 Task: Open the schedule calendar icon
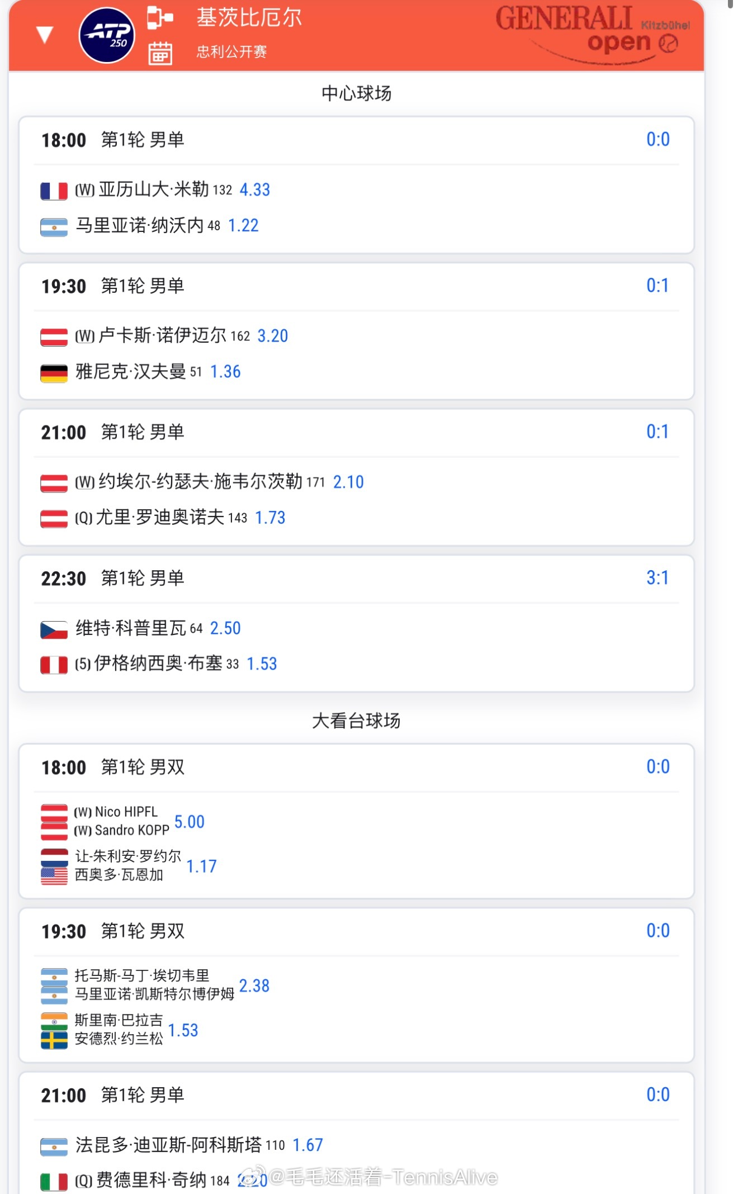[x=160, y=53]
